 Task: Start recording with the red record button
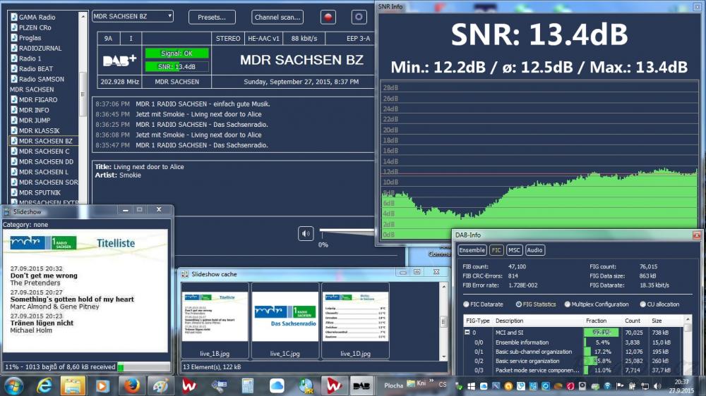[x=328, y=17]
